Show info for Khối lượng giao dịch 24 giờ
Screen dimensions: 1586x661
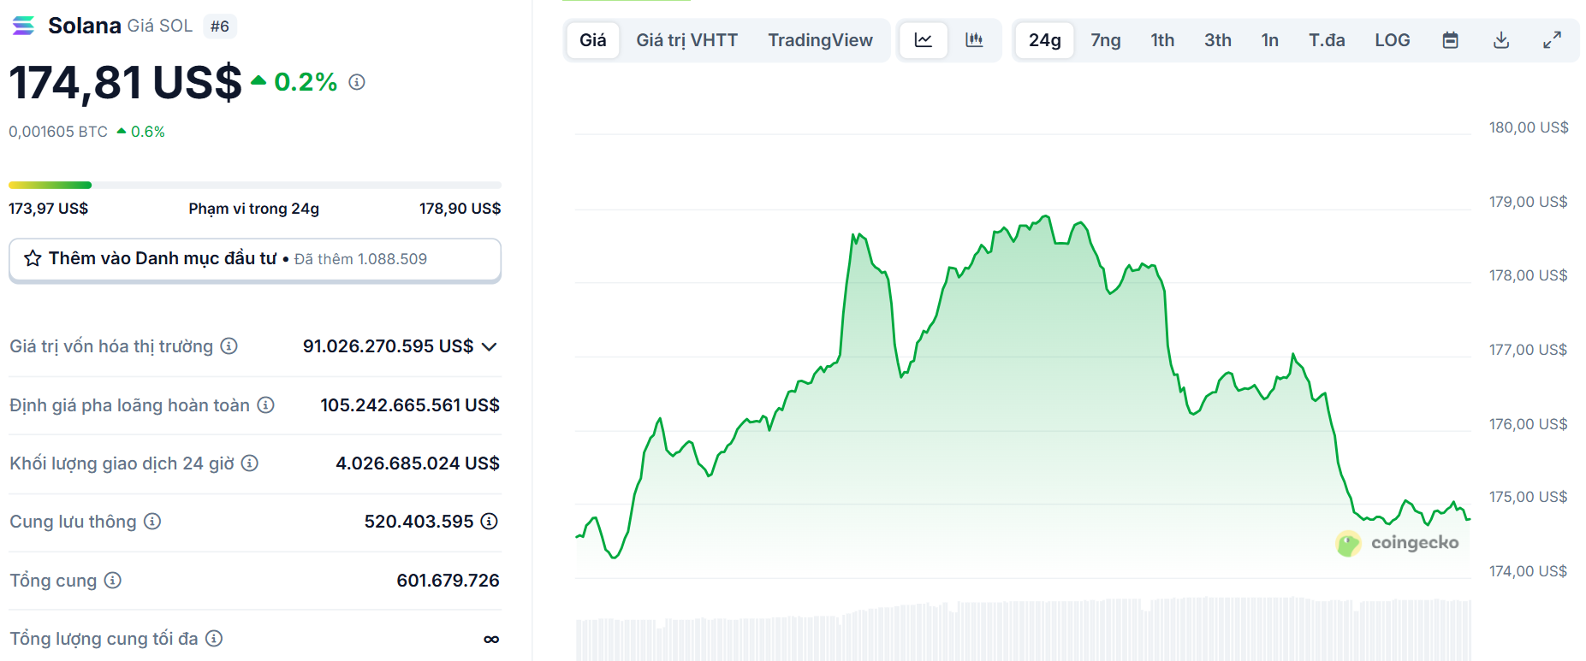(249, 463)
